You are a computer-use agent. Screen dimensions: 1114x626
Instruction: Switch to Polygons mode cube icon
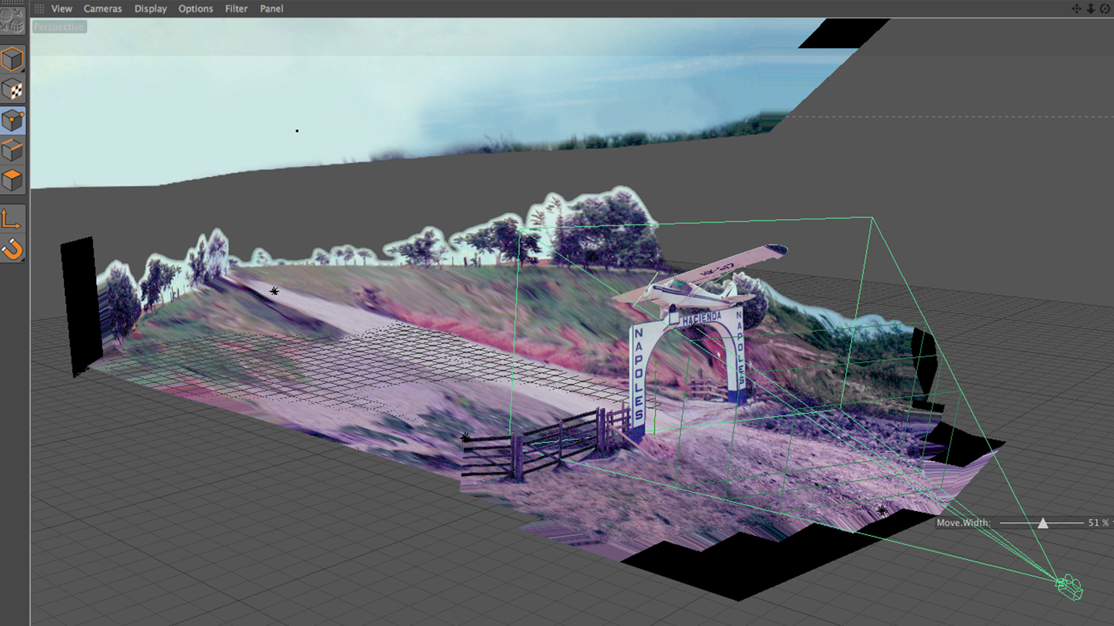point(13,181)
